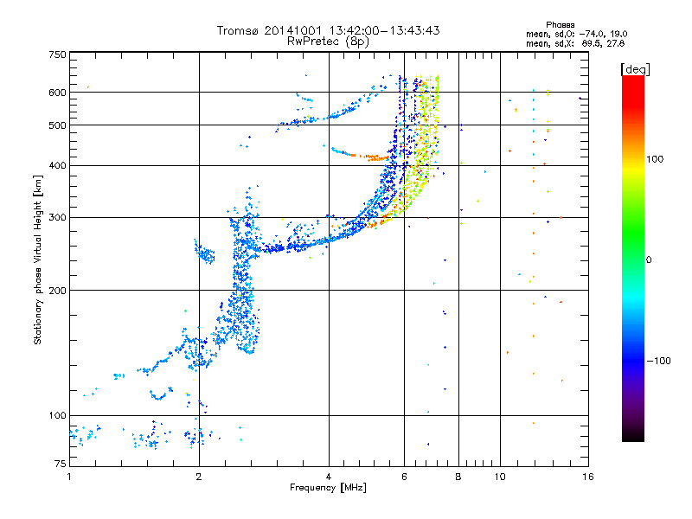
Task: Click the colorbar '0' tick label
Action: coord(649,260)
